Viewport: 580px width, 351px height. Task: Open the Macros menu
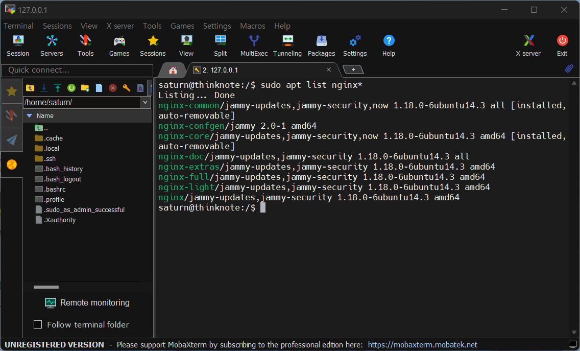click(252, 26)
